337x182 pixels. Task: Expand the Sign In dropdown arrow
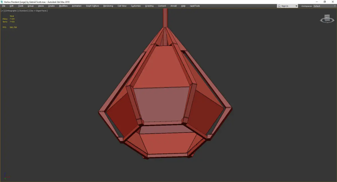click(296, 6)
